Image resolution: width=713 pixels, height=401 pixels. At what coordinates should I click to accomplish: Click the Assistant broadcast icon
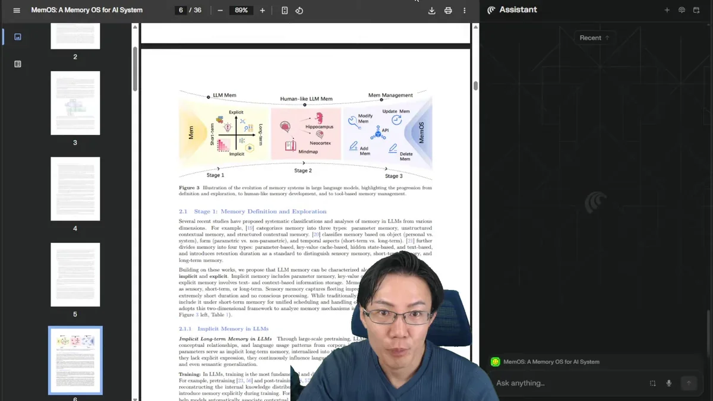click(682, 10)
